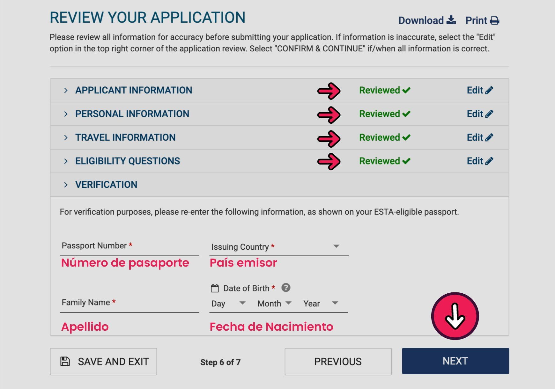Expand the Eligibility Questions section
This screenshot has width=555, height=389.
(x=66, y=161)
